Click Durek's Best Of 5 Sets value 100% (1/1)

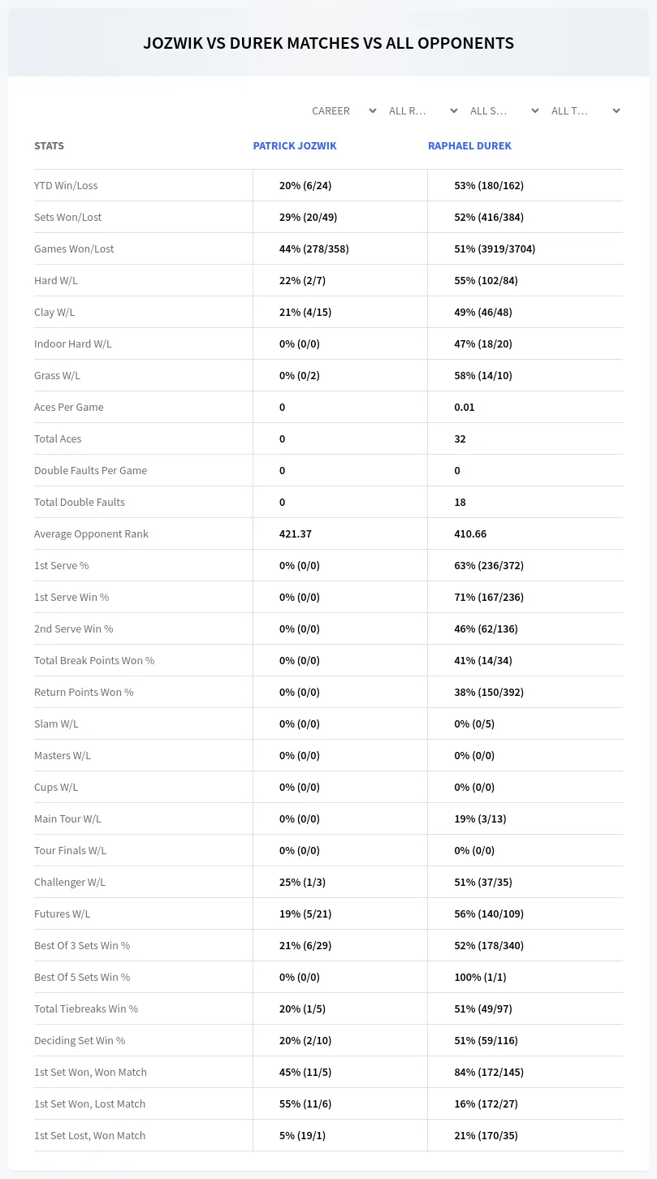[480, 977]
